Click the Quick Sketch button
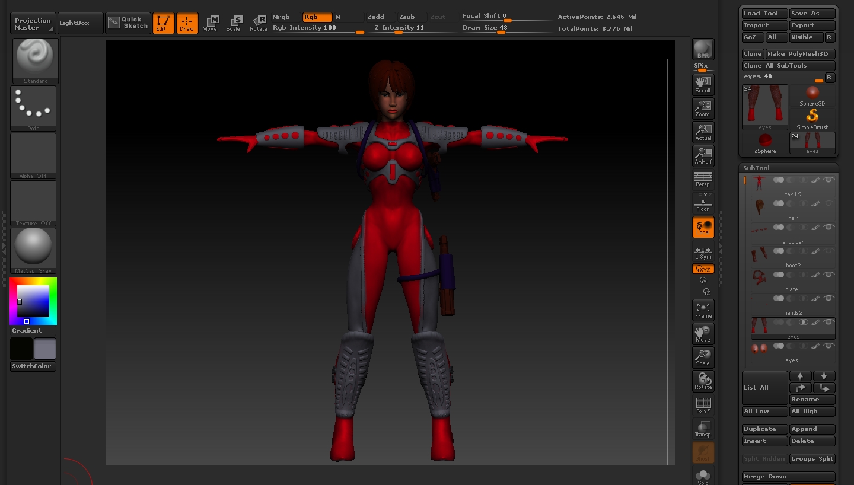 (128, 23)
